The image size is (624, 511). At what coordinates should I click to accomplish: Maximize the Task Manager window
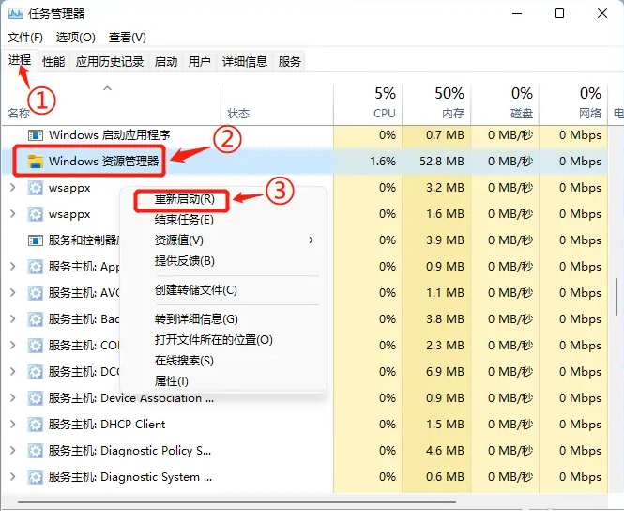click(559, 13)
